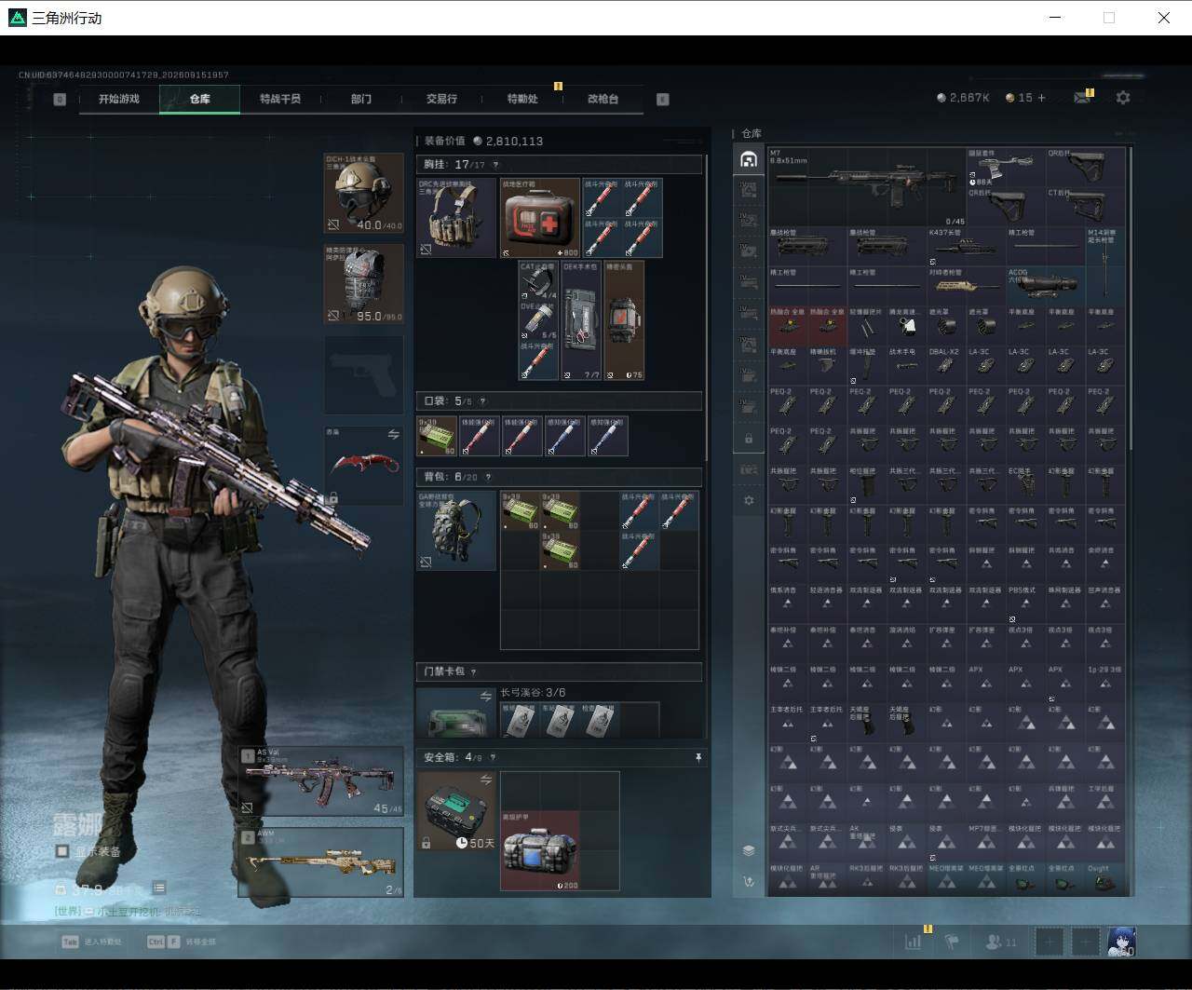Click the 2,667K currency balance
Image resolution: width=1192 pixels, height=990 pixels.
coord(963,98)
